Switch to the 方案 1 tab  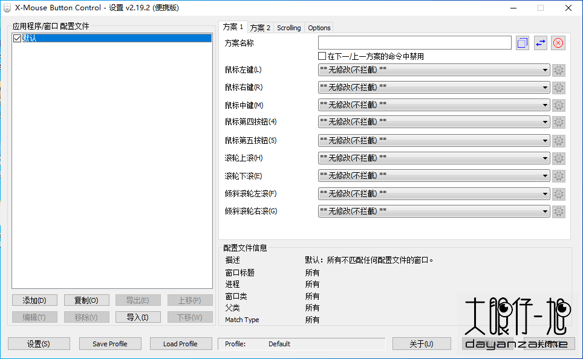pyautogui.click(x=233, y=27)
